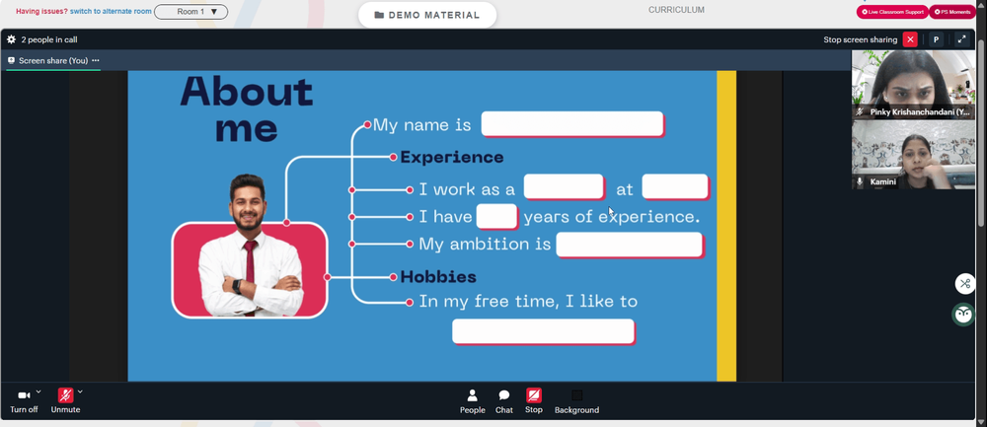
Task: Open call settings gear icon
Action: click(11, 39)
